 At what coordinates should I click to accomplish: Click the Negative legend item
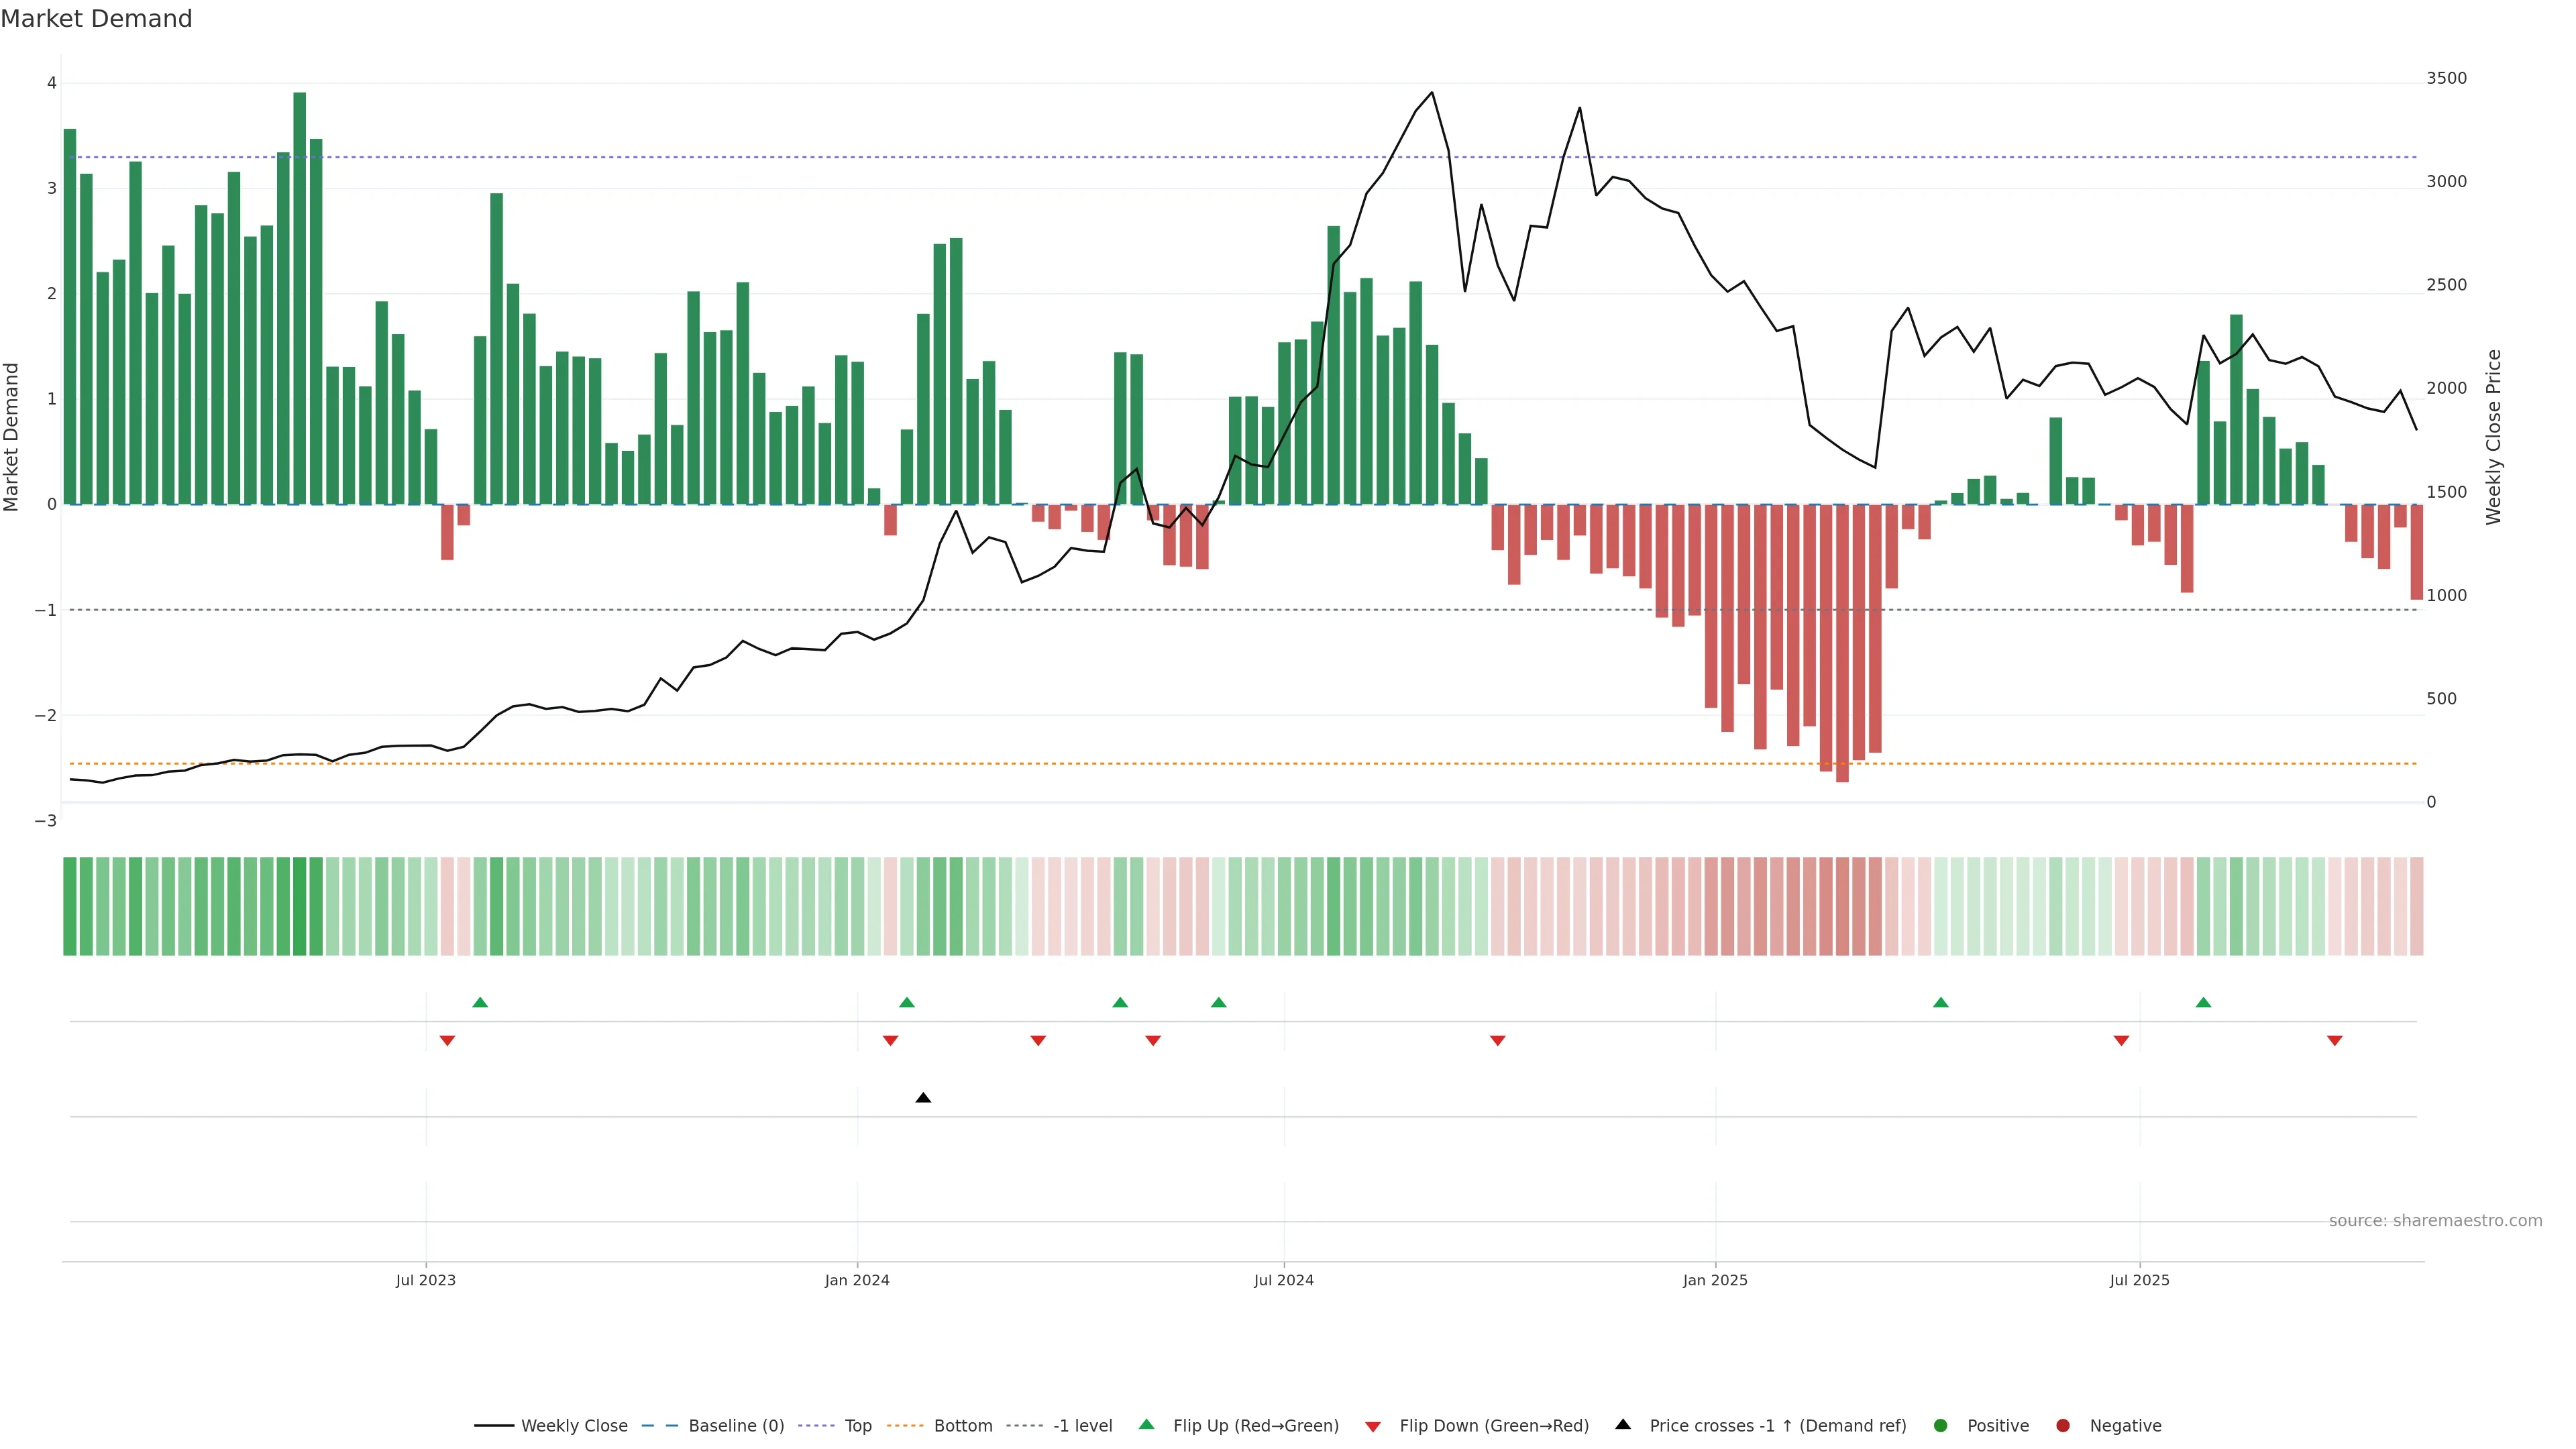pos(2124,1426)
